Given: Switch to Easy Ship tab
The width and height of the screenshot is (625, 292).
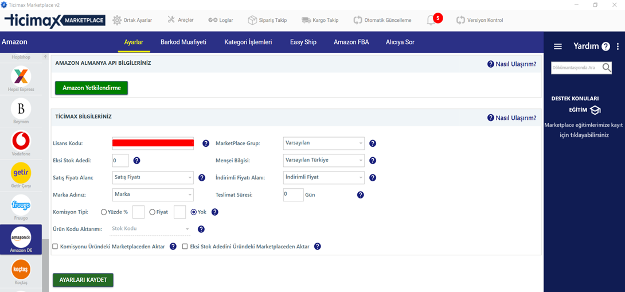Looking at the screenshot, I should [x=303, y=42].
